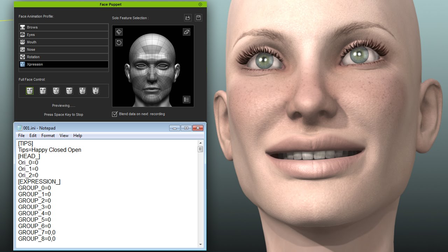This screenshot has height=252, width=448.
Task: Select the Xpression face animation profile
Action: (x=64, y=64)
